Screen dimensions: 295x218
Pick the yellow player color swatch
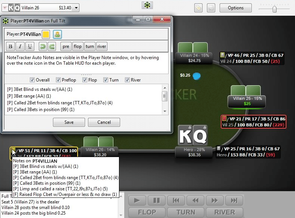46,34
